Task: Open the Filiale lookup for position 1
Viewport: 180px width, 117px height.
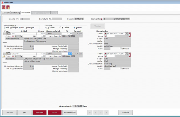Action: 105,34
